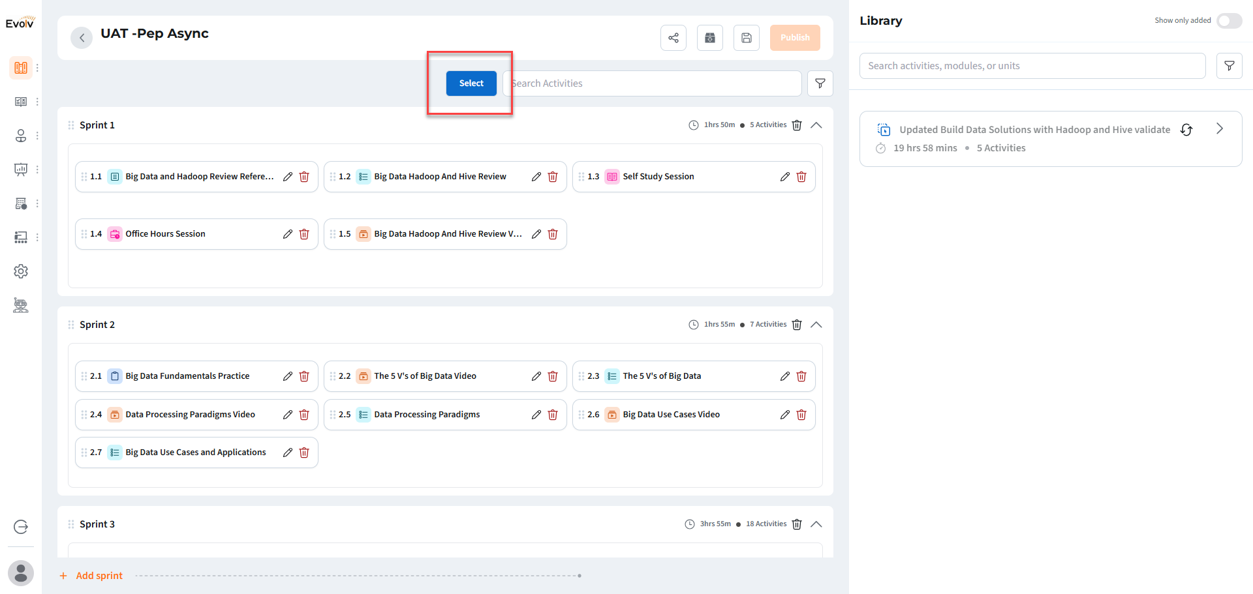Click the UAT -Pep Async title

click(155, 33)
